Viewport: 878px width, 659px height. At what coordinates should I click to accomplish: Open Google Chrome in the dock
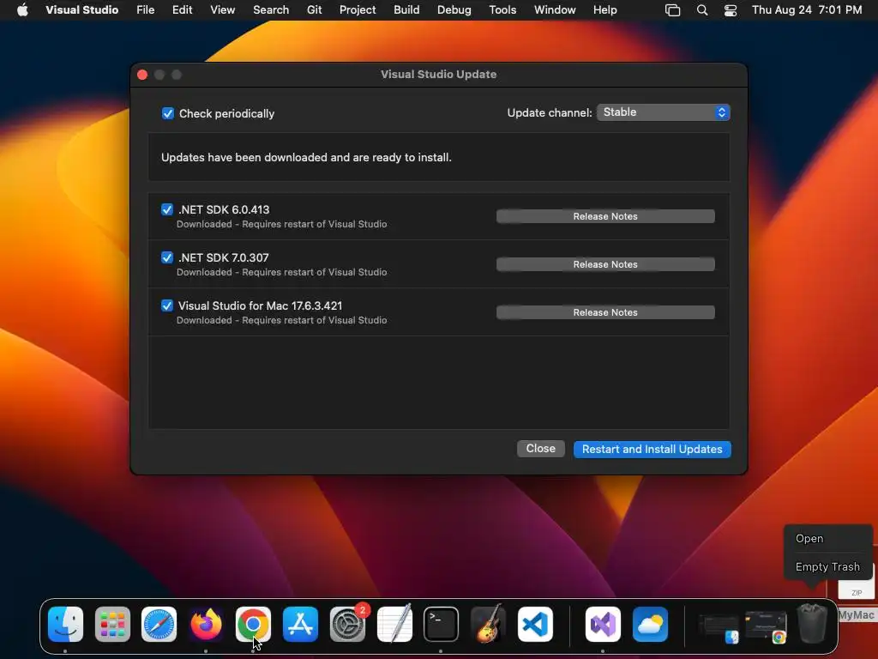(253, 624)
